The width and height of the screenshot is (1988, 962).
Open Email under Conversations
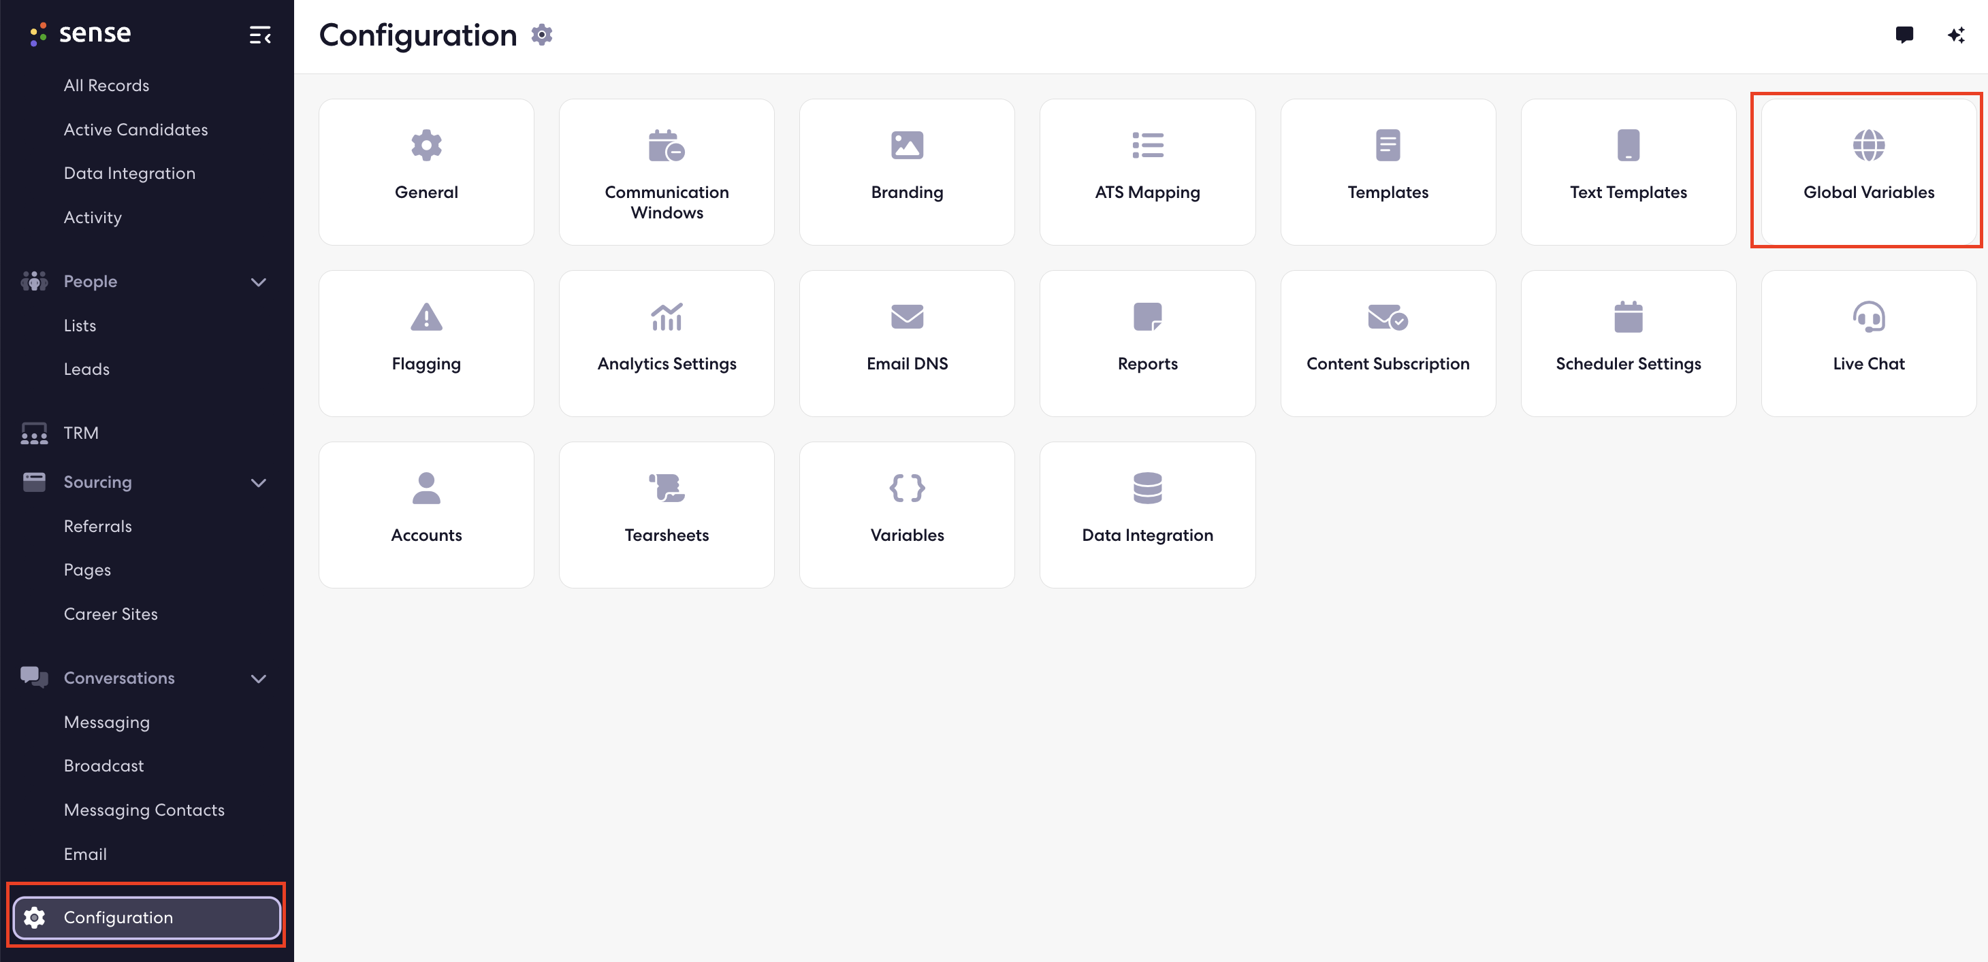[x=85, y=854]
